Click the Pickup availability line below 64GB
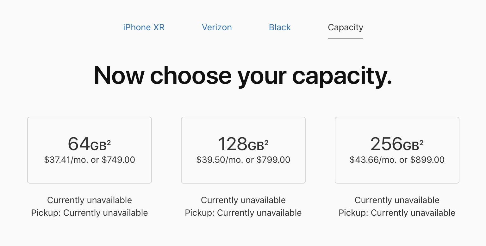The image size is (486, 246). [x=90, y=213]
